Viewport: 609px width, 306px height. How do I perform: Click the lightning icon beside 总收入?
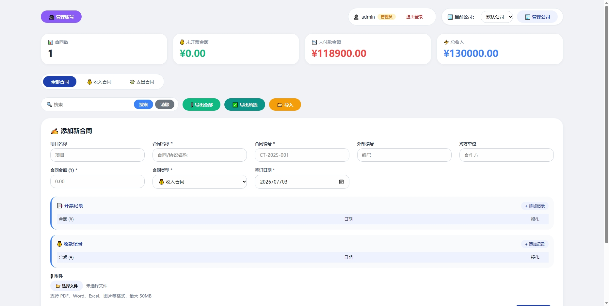click(446, 42)
